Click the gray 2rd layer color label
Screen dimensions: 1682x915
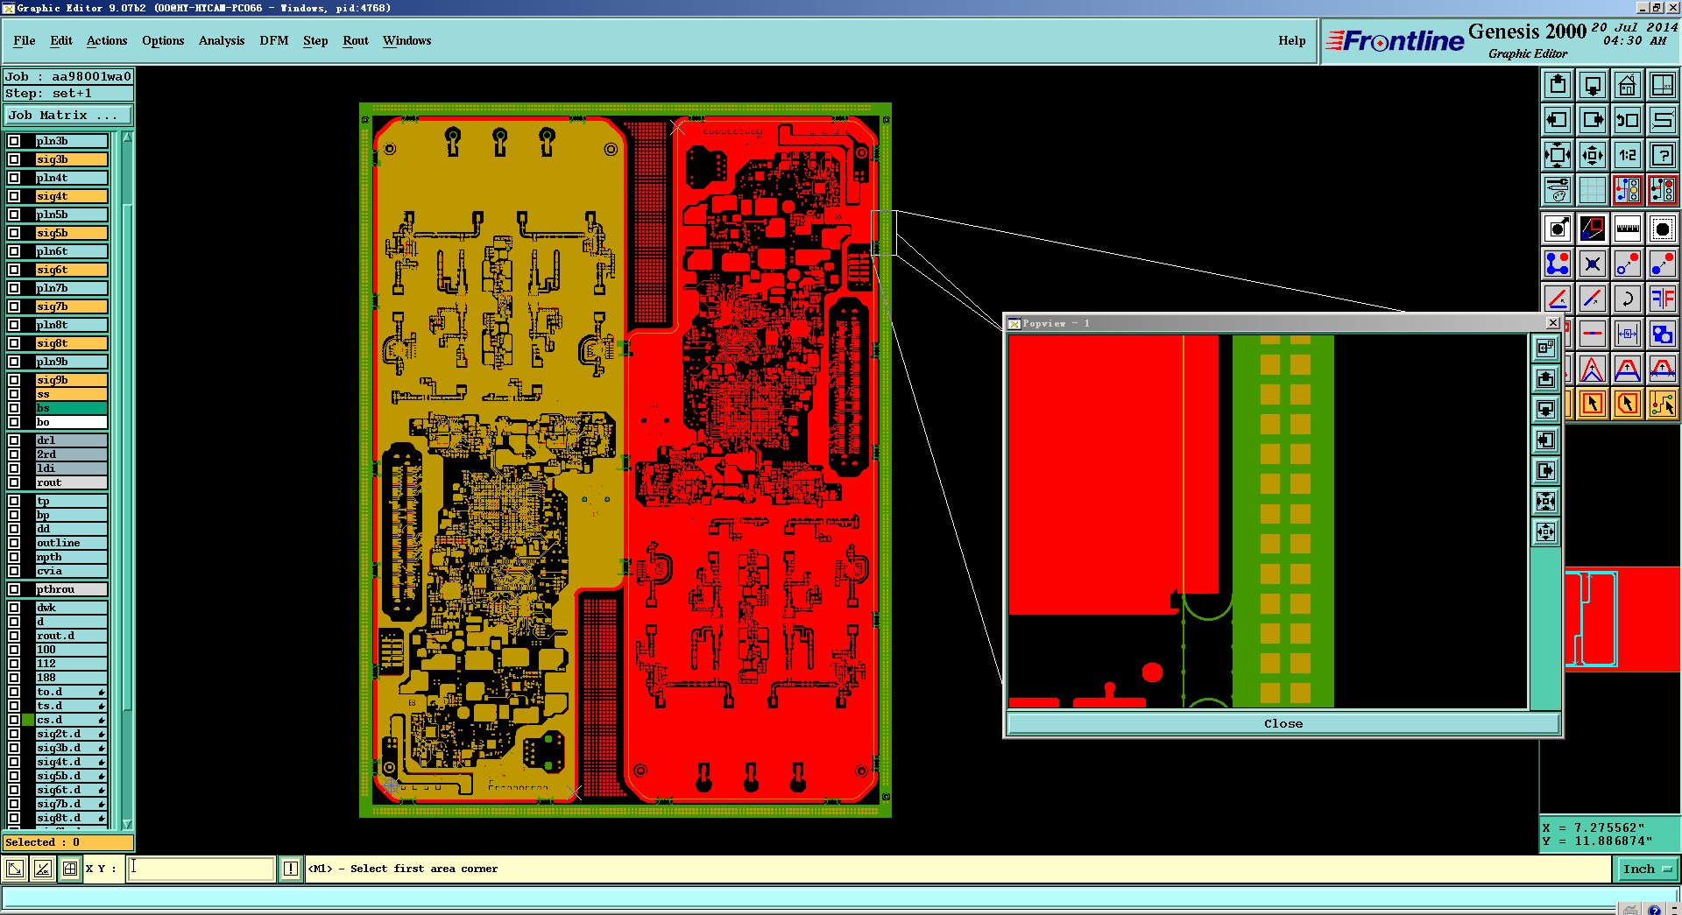click(71, 454)
